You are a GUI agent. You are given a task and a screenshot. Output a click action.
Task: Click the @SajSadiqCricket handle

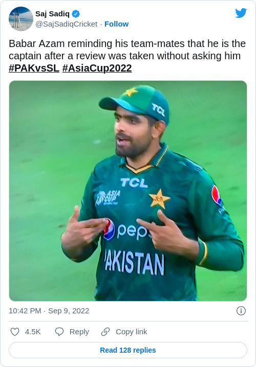coord(67,24)
